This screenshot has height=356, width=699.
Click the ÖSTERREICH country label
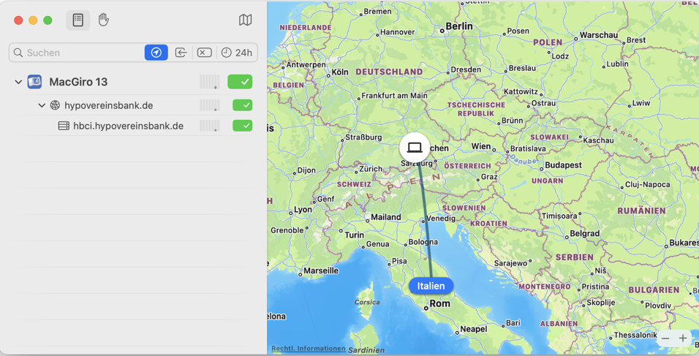point(468,166)
